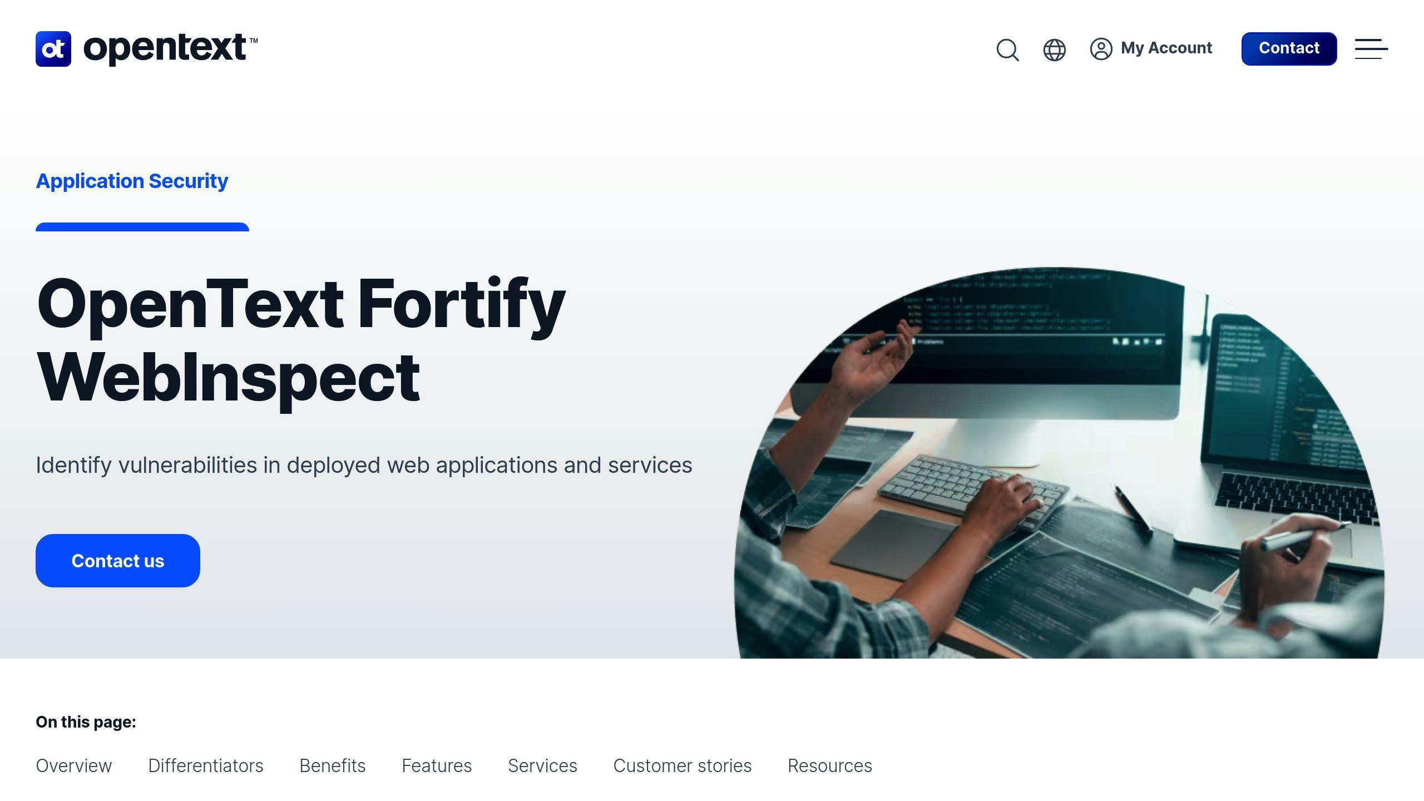Expand the Services section link
The image size is (1424, 801).
coord(542,766)
